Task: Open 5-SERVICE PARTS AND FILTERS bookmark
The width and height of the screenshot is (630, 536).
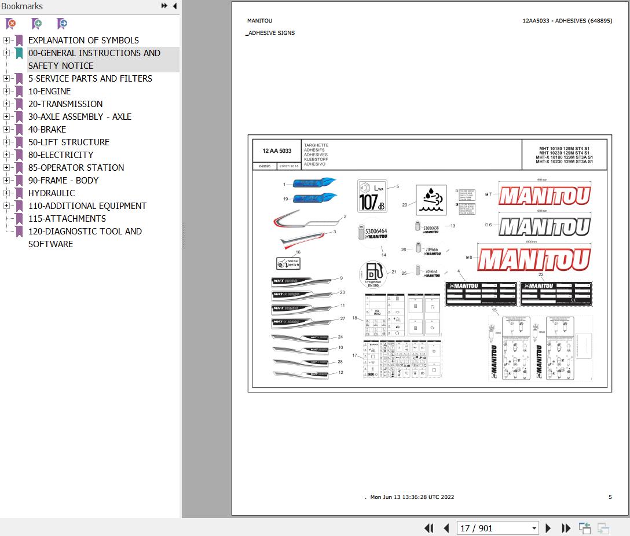Action: coord(90,78)
